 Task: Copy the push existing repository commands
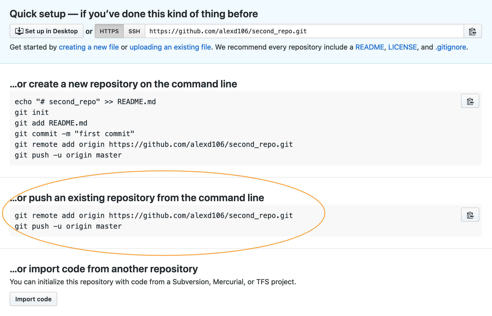470,215
